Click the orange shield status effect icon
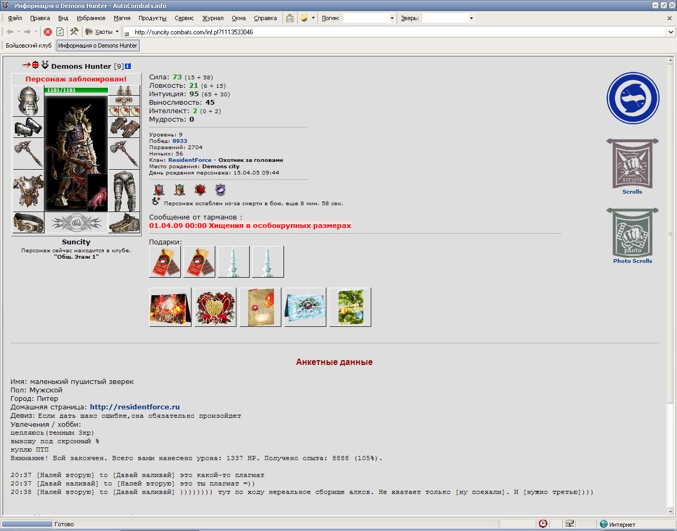Screen dimensions: 677x531 [x=179, y=190]
